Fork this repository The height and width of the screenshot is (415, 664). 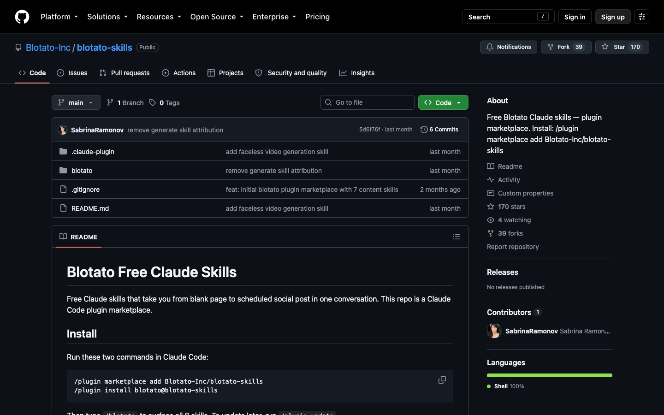[566, 47]
